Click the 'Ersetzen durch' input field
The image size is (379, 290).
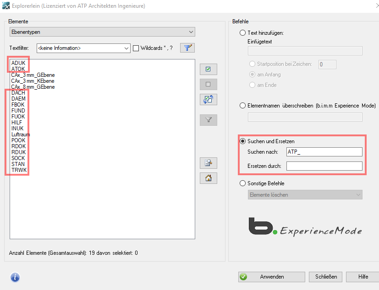324,166
